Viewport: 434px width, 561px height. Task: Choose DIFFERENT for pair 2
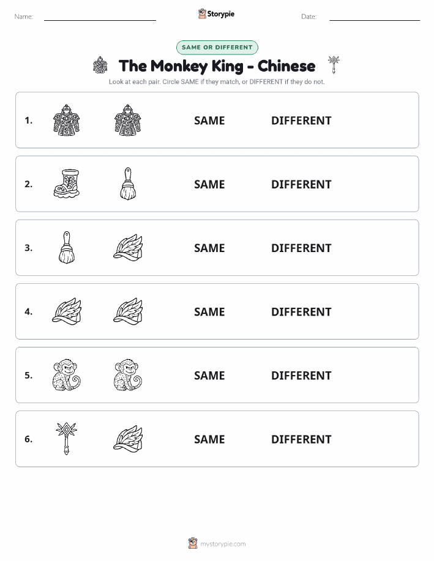click(x=301, y=184)
